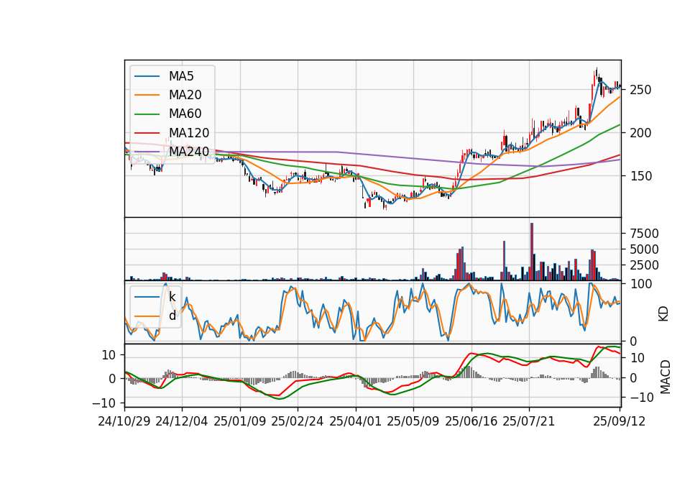This screenshot has height=496, width=690.
Task: Click the blue MA5 legend line sample
Action: [147, 76]
